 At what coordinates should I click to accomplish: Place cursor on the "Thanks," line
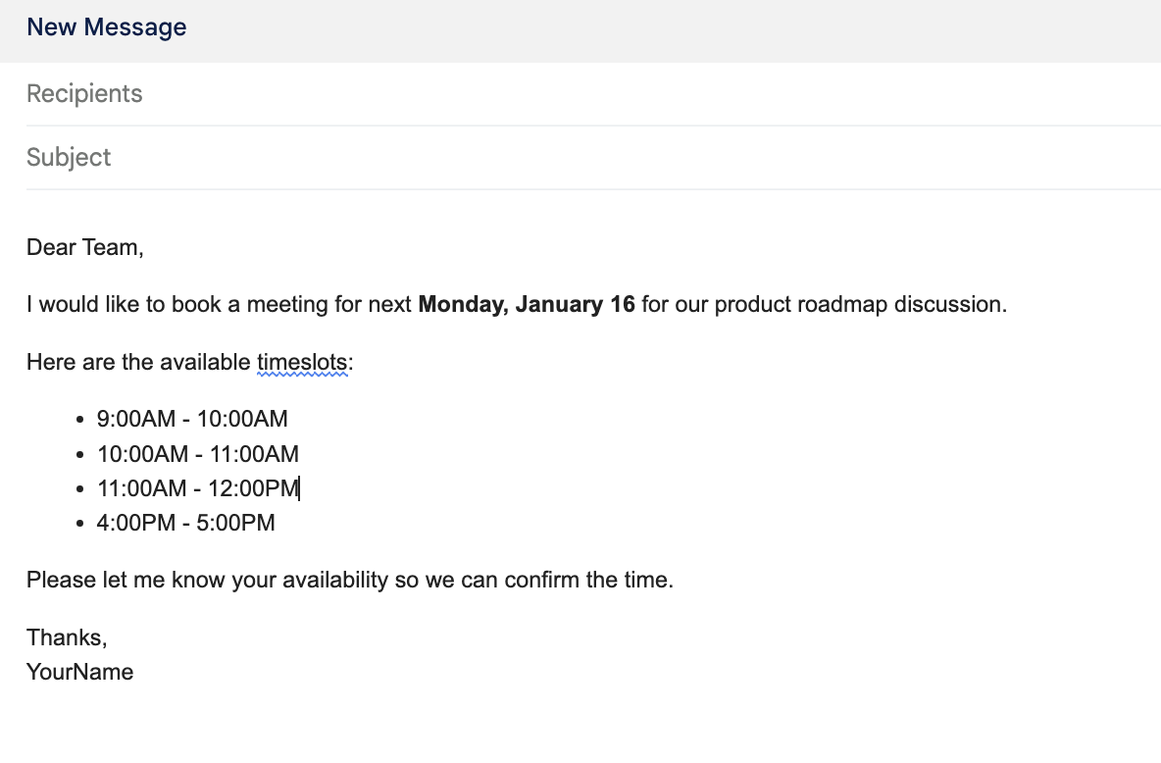(x=67, y=637)
